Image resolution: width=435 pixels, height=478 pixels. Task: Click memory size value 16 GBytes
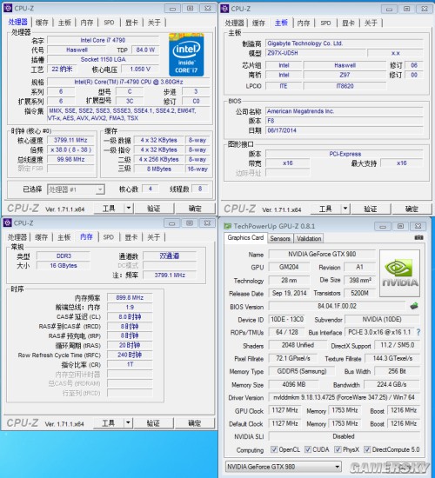(64, 266)
